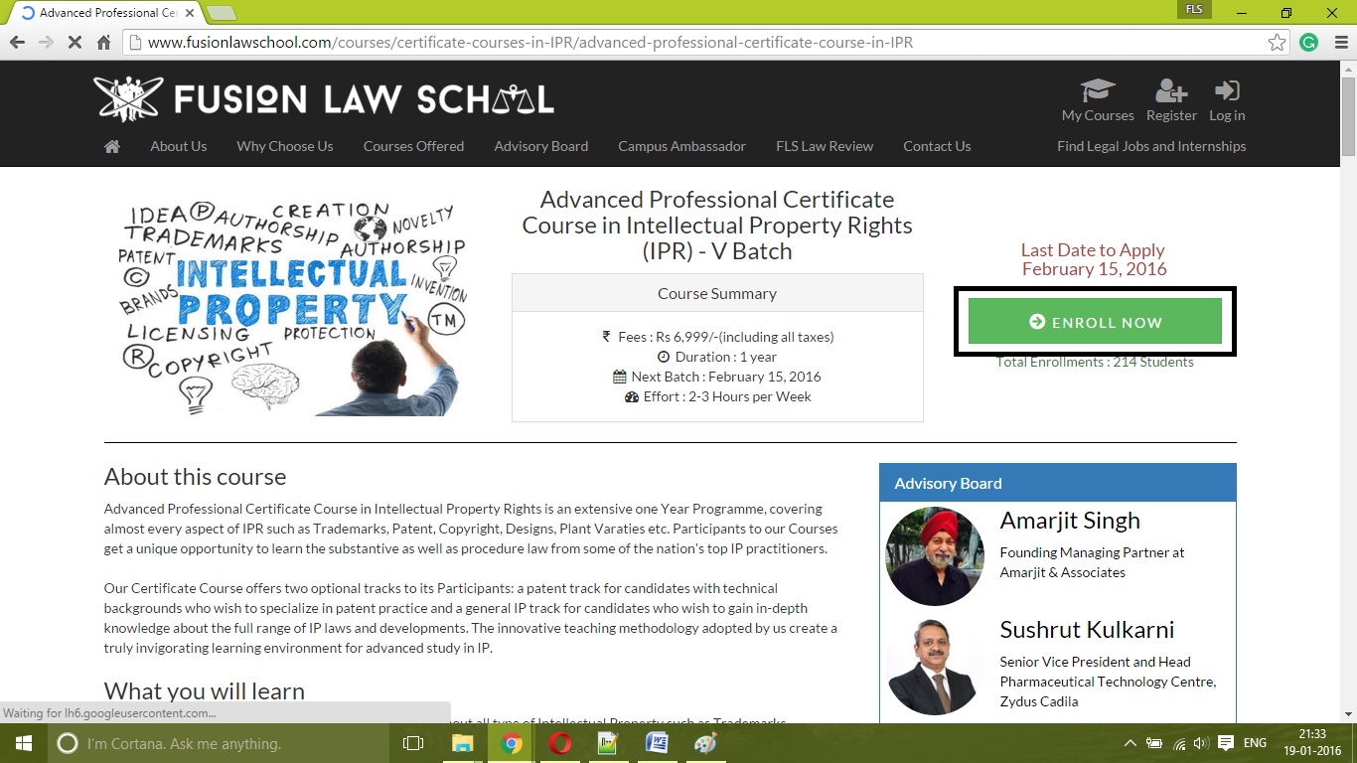Open a new browser tab

pyautogui.click(x=221, y=13)
